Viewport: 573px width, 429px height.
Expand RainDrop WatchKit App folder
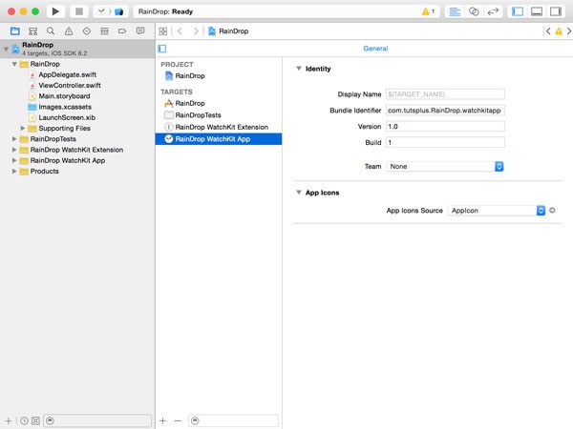[x=14, y=160]
